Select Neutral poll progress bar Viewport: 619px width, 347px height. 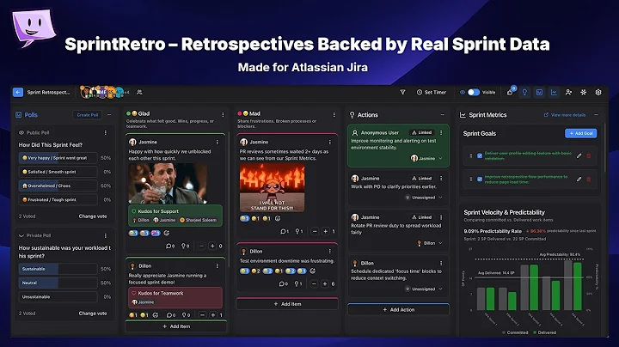(x=58, y=283)
